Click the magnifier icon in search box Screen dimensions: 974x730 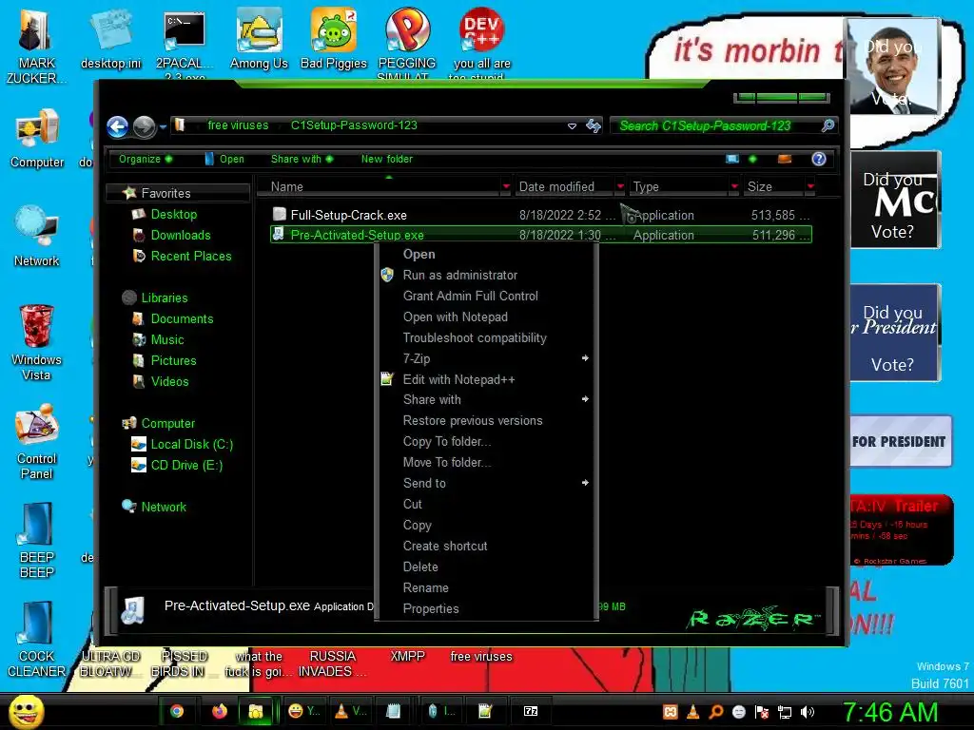[x=828, y=126]
